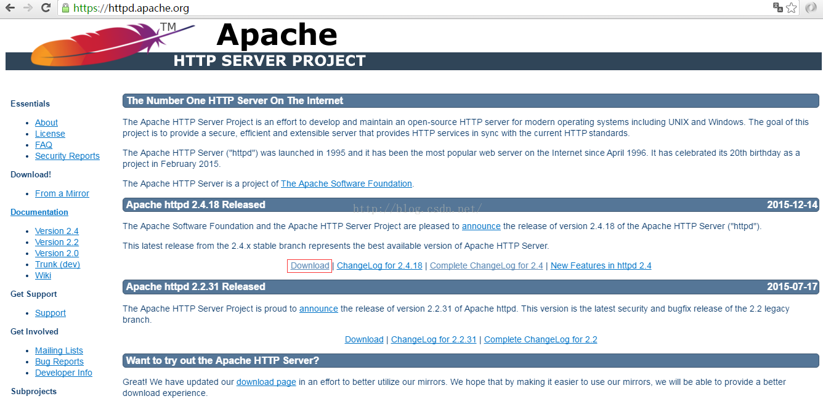This screenshot has height=404, width=823.
Task: Open New Features in httpd 2.4
Action: tap(601, 265)
